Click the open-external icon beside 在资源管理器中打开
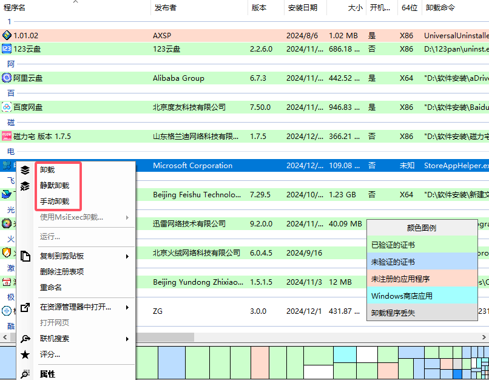 (x=25, y=307)
